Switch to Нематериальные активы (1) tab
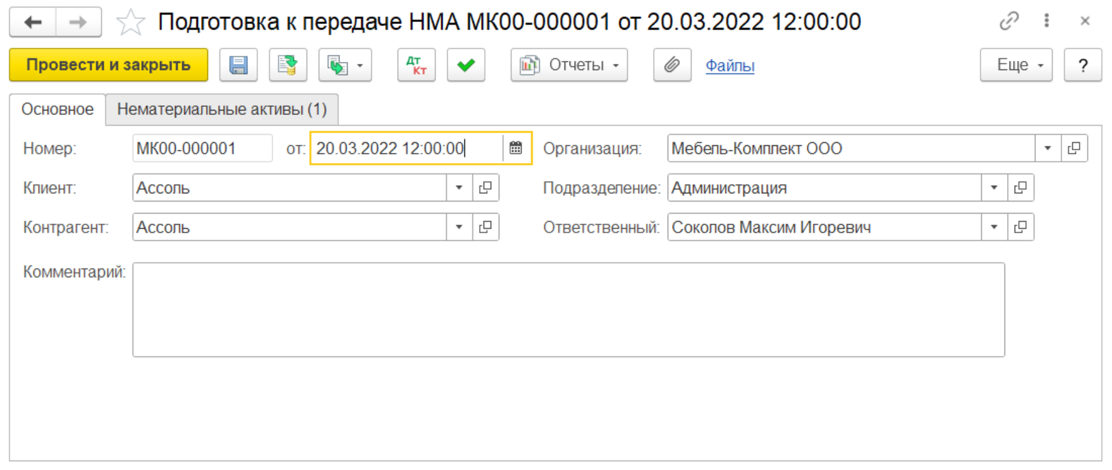This screenshot has width=1112, height=470. pyautogui.click(x=221, y=109)
